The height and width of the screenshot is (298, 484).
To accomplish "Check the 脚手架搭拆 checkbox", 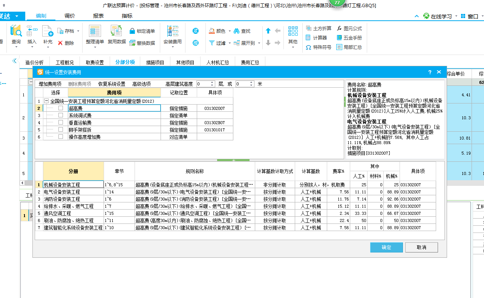I will click(x=61, y=130).
